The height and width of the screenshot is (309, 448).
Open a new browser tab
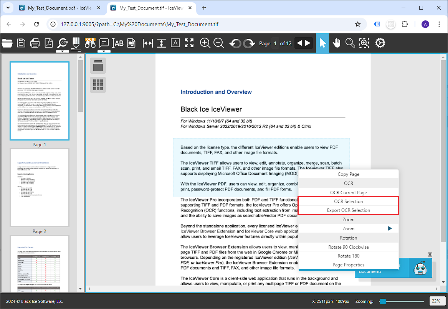(x=204, y=8)
